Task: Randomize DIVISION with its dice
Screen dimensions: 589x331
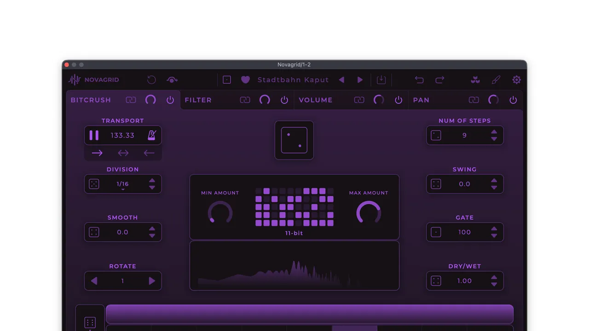Action: [94, 184]
